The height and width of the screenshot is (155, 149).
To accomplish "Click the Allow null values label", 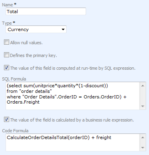I will (x=26, y=43).
